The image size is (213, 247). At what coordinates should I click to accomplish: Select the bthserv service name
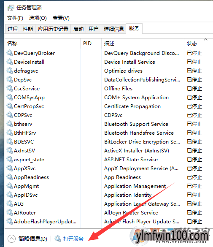(23, 124)
